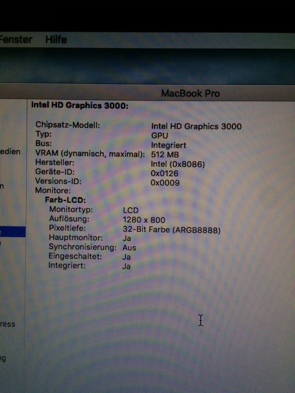Select the Ja value for Integriert row
Screen dimensions: 295x393
(x=126, y=266)
